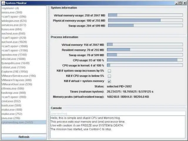The width and height of the screenshot is (188, 141).
Task: Select taskmgr.exe (868) process
Action: tap(24, 93)
